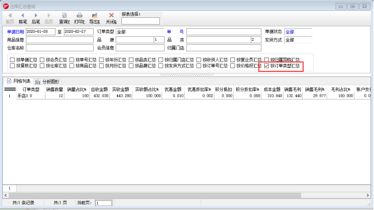Select row number 1 header in grid
Image resolution: width=374 pixels, height=210 pixels.
(x=10, y=96)
